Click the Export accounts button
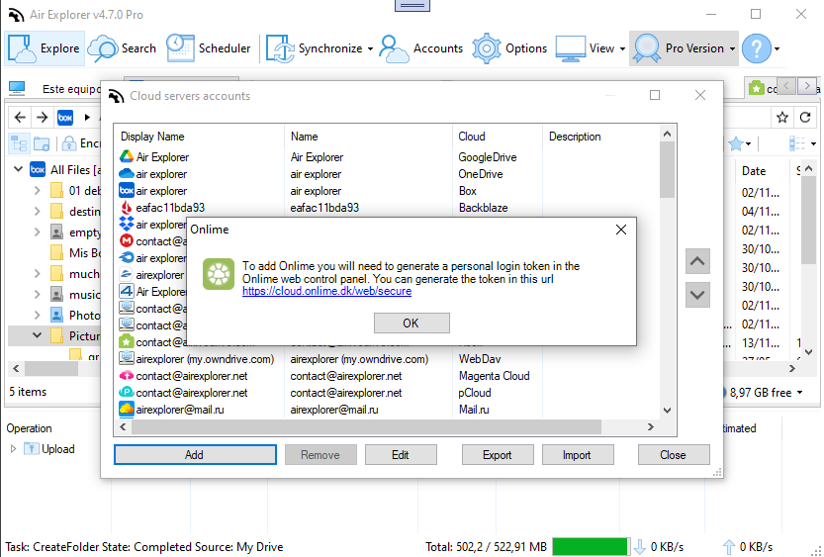Screen dimensions: 824x557 tap(498, 455)
